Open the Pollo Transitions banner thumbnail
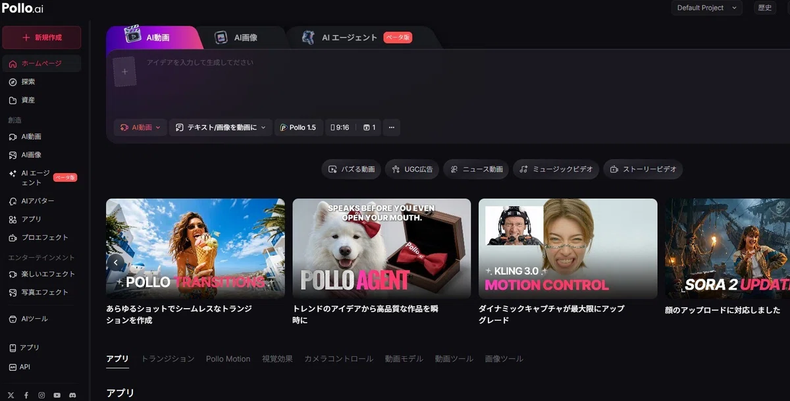Viewport: 790px width, 401px height. [x=196, y=249]
